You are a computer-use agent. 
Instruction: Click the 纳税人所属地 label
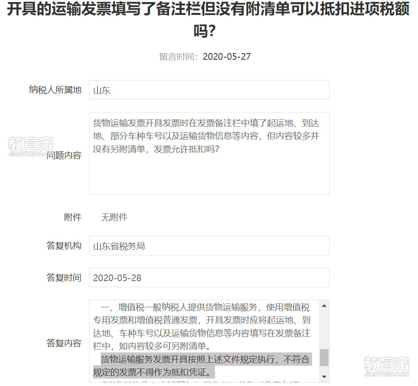(55, 90)
